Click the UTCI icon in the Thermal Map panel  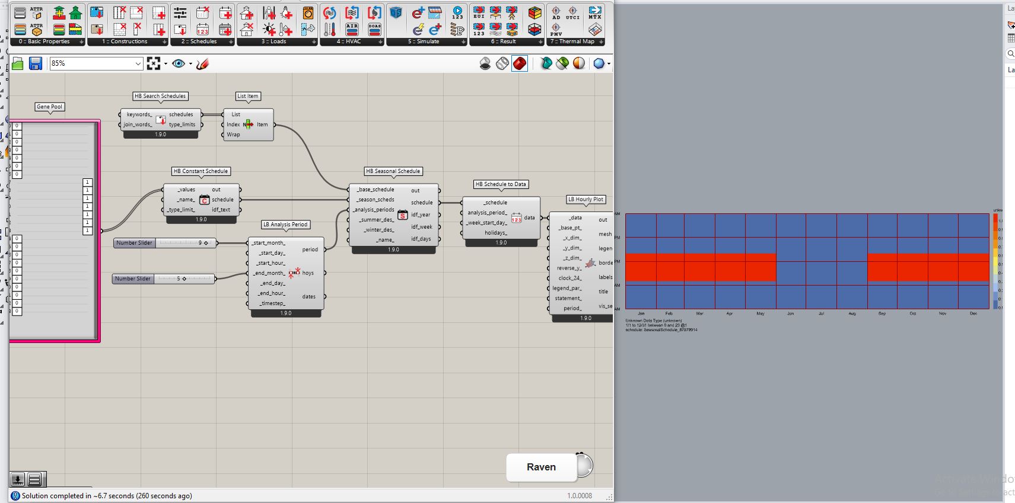(x=572, y=12)
